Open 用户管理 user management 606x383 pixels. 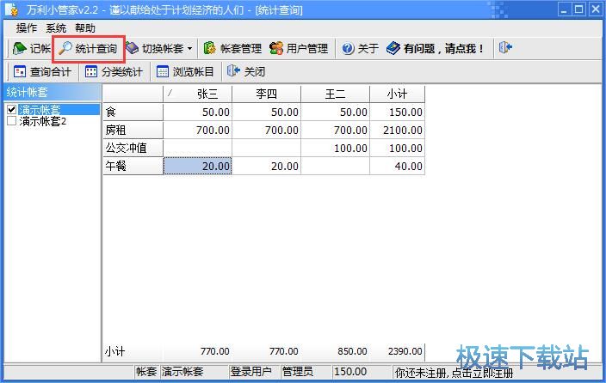(299, 49)
